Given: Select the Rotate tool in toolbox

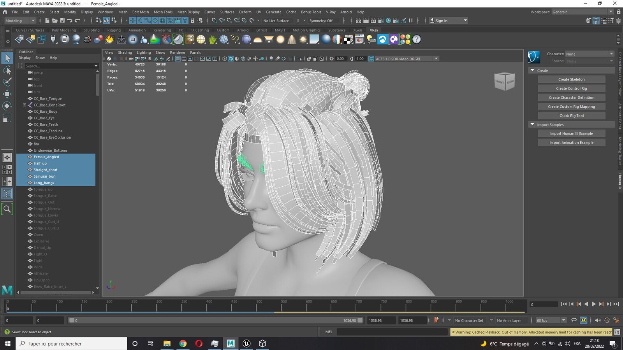Looking at the screenshot, I should pos(7,106).
